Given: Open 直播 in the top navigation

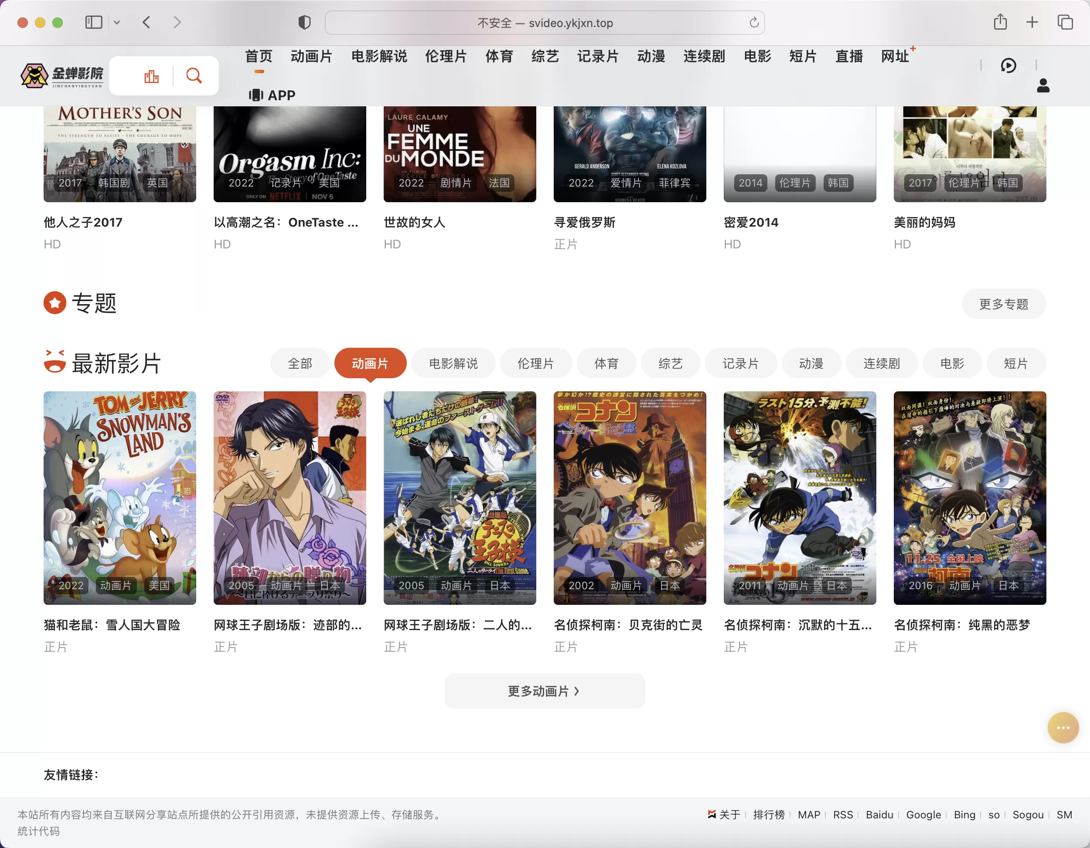Looking at the screenshot, I should [x=849, y=56].
